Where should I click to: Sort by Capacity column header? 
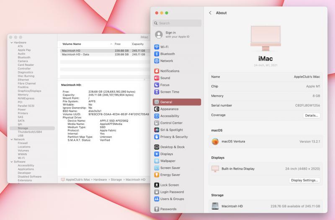click(138, 44)
